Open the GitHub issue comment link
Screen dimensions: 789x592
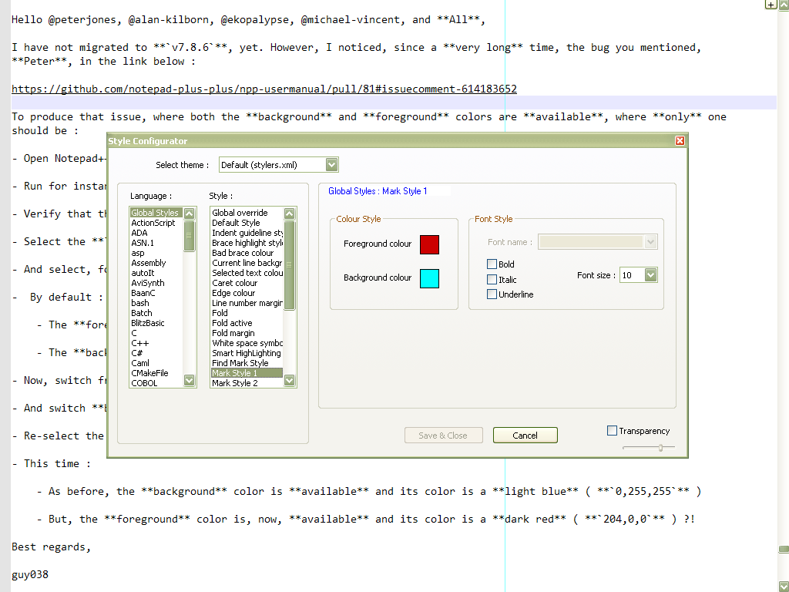264,89
